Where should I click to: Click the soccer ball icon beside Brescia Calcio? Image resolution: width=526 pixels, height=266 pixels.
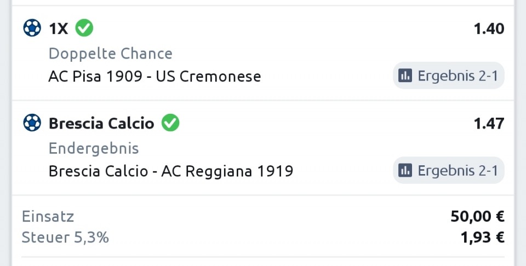32,123
